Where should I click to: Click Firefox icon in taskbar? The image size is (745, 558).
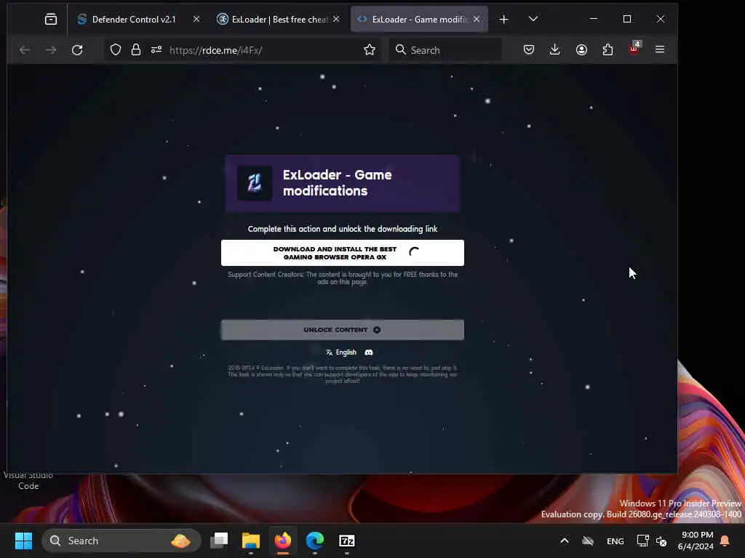click(x=283, y=541)
